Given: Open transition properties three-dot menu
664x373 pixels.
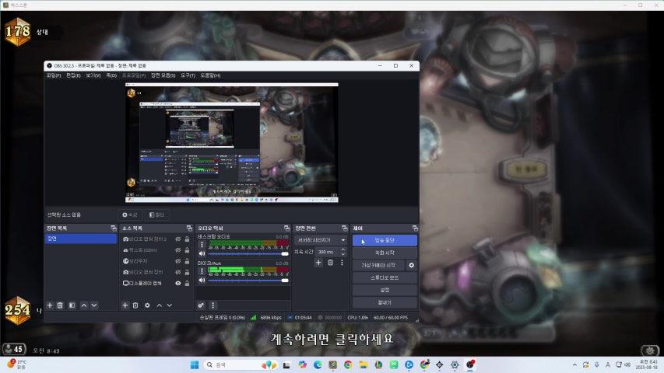Looking at the screenshot, I should pyautogui.click(x=342, y=263).
